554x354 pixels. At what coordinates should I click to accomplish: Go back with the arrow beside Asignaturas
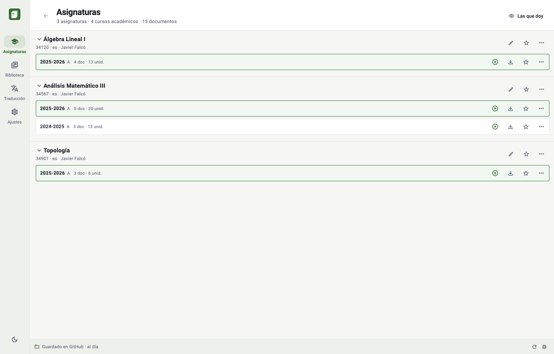tap(46, 16)
